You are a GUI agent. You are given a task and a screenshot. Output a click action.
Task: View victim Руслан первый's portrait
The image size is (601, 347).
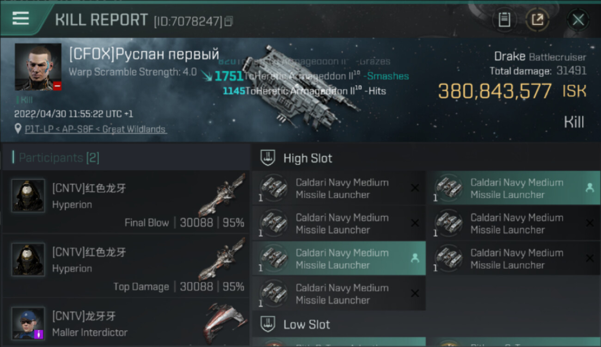[x=38, y=67]
